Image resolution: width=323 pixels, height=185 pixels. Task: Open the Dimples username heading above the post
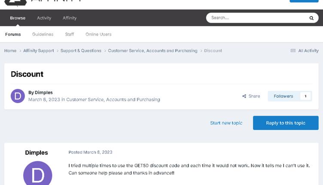pyautogui.click(x=37, y=152)
